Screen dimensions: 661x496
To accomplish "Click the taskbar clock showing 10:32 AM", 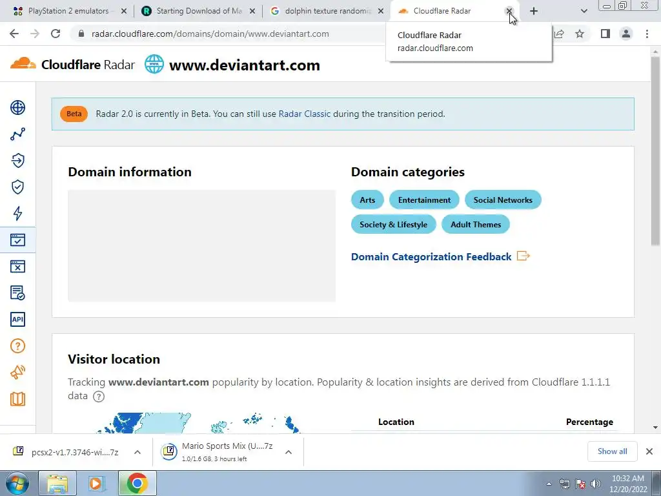I will tap(628, 484).
